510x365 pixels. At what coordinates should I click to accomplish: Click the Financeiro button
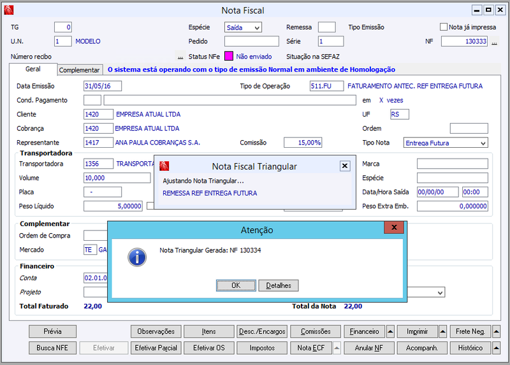click(x=364, y=331)
